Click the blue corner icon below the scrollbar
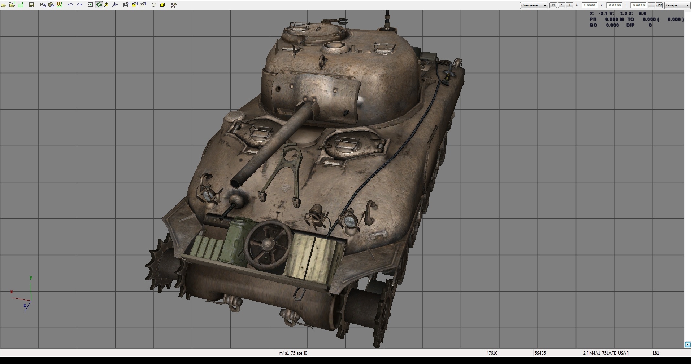 point(687,345)
